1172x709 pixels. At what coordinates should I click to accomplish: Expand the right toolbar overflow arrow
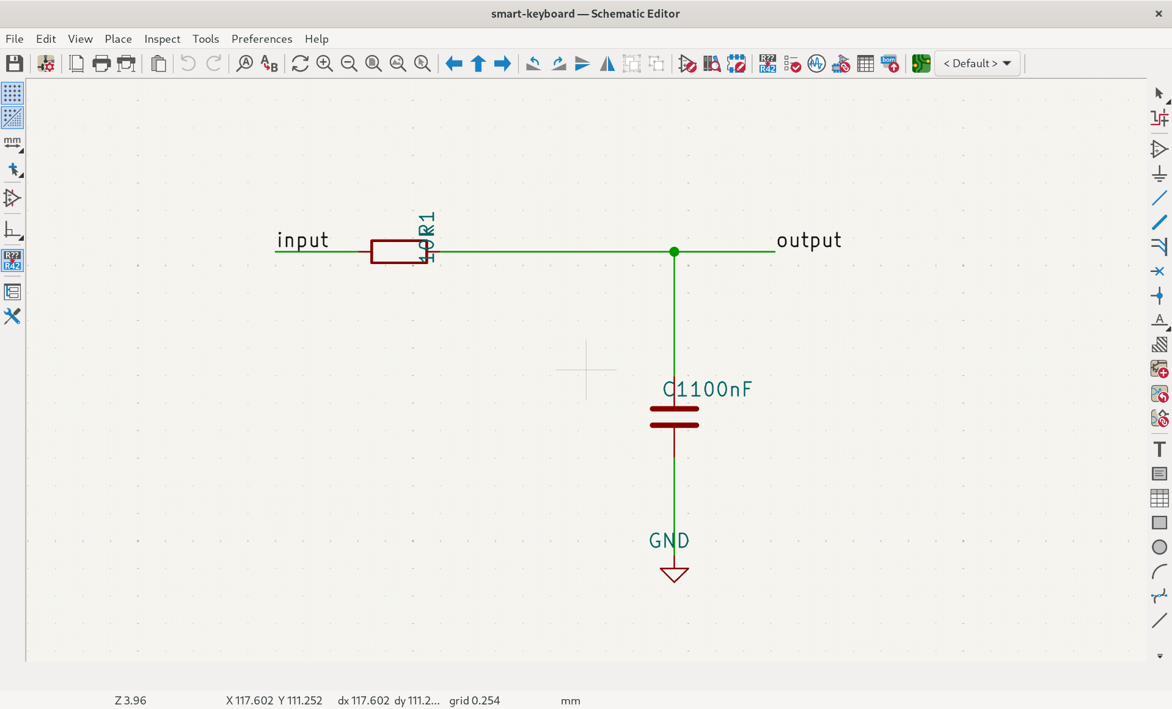[1159, 656]
